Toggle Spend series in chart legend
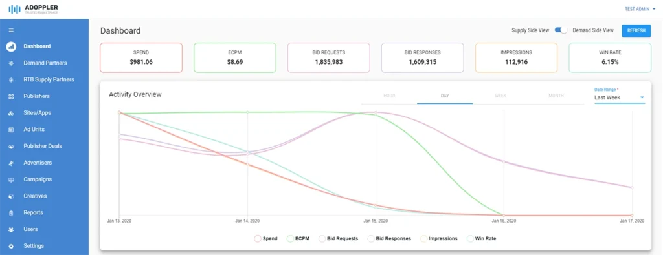Viewport: 663px width, 255px height. pos(265,239)
